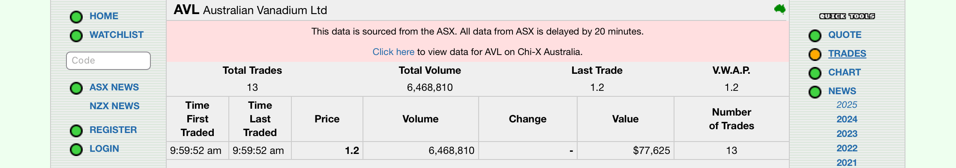Follow the 'Click here' Chi-X Australia link
956x168 pixels.
point(393,52)
